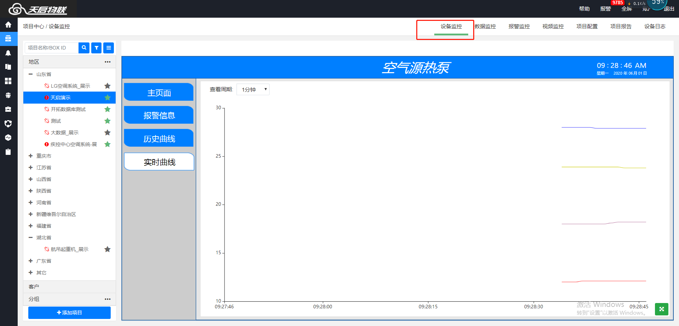
Task: Toggle favorite star for 疾控中心空调系统
Action: (108, 144)
